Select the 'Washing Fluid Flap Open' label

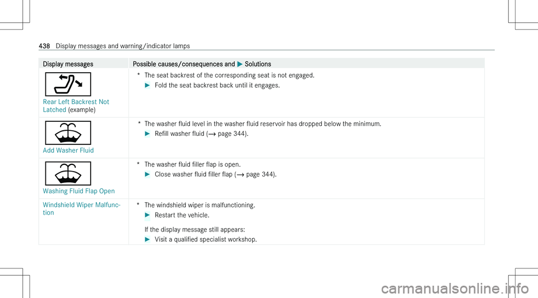(x=78, y=191)
